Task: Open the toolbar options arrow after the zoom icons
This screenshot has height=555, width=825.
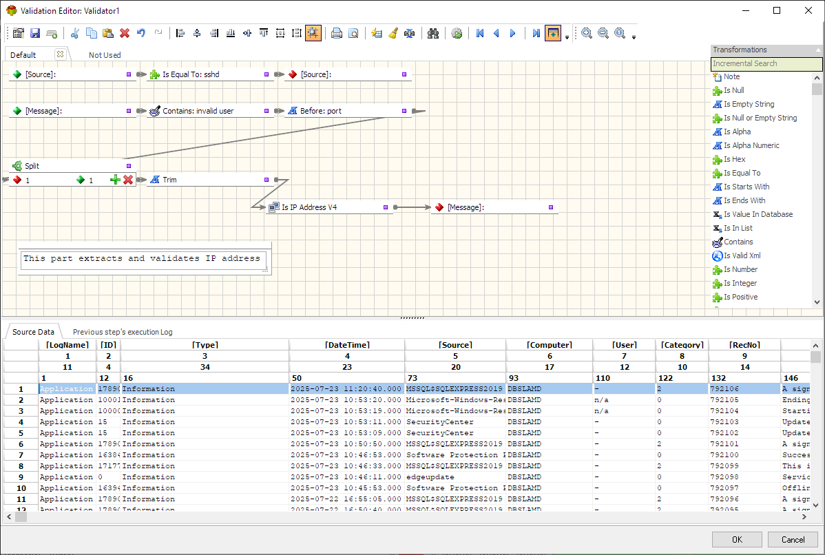Action: (634, 37)
